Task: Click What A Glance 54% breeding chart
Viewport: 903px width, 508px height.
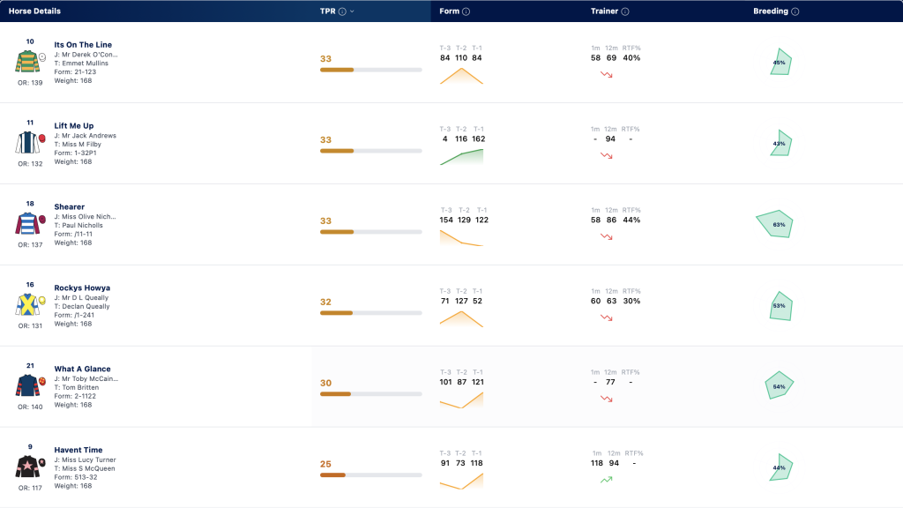Action: (780, 386)
